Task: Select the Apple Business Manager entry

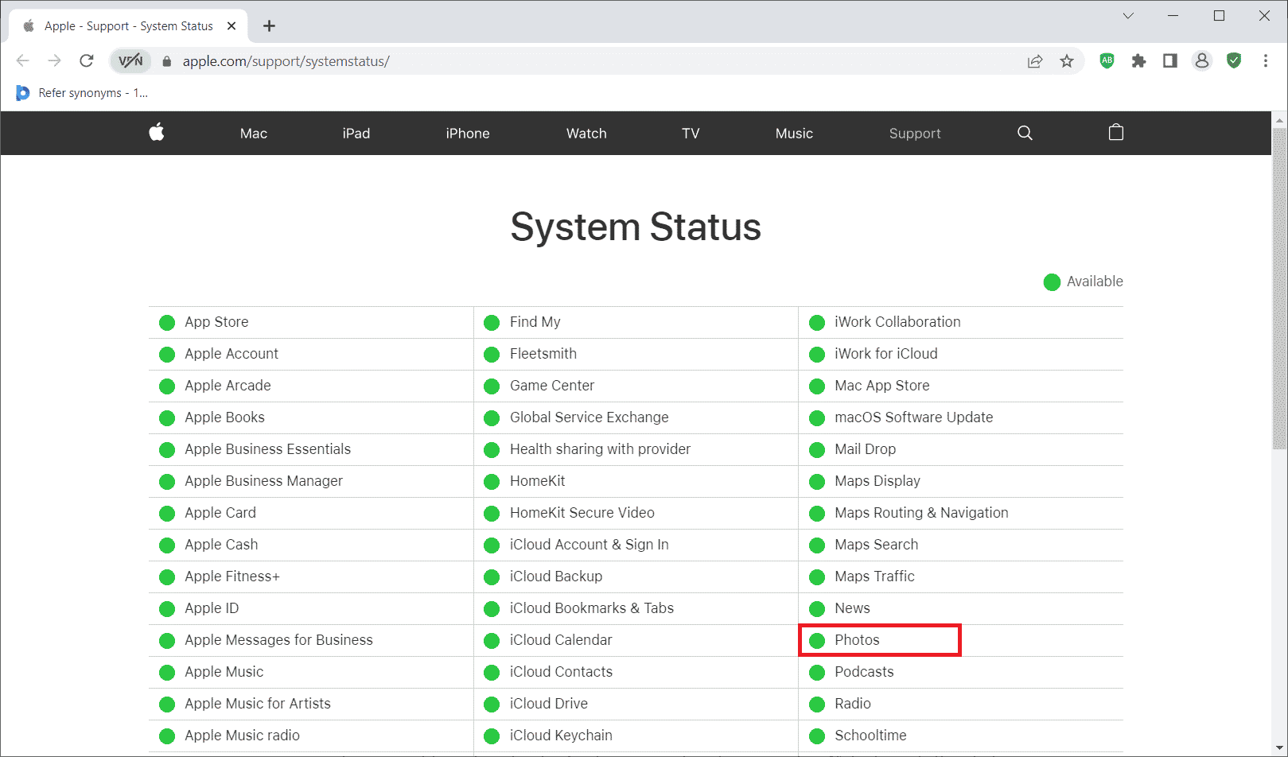Action: [263, 481]
